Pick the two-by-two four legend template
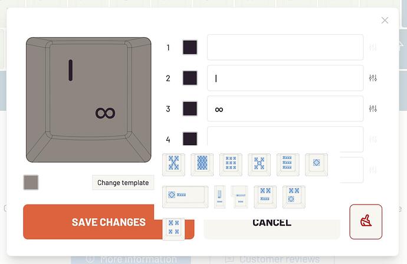Viewport: 407px width, 264px height. (x=173, y=229)
